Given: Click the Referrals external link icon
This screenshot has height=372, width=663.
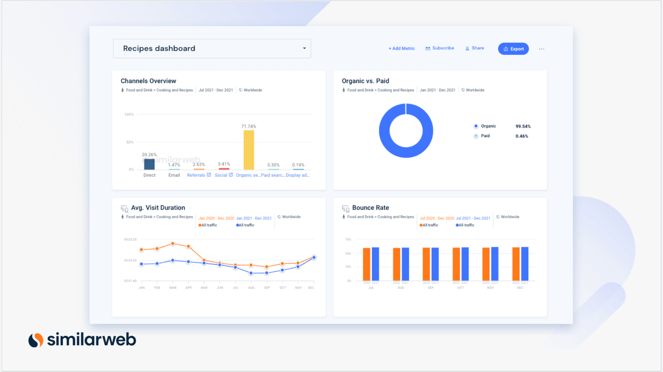Looking at the screenshot, I should point(209,175).
